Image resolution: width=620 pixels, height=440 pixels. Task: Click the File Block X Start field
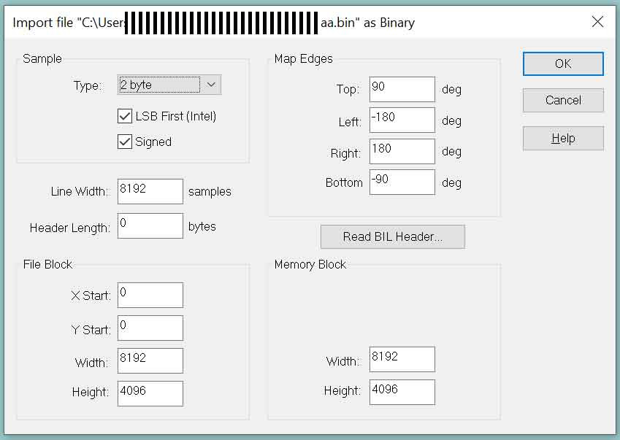pyautogui.click(x=150, y=295)
